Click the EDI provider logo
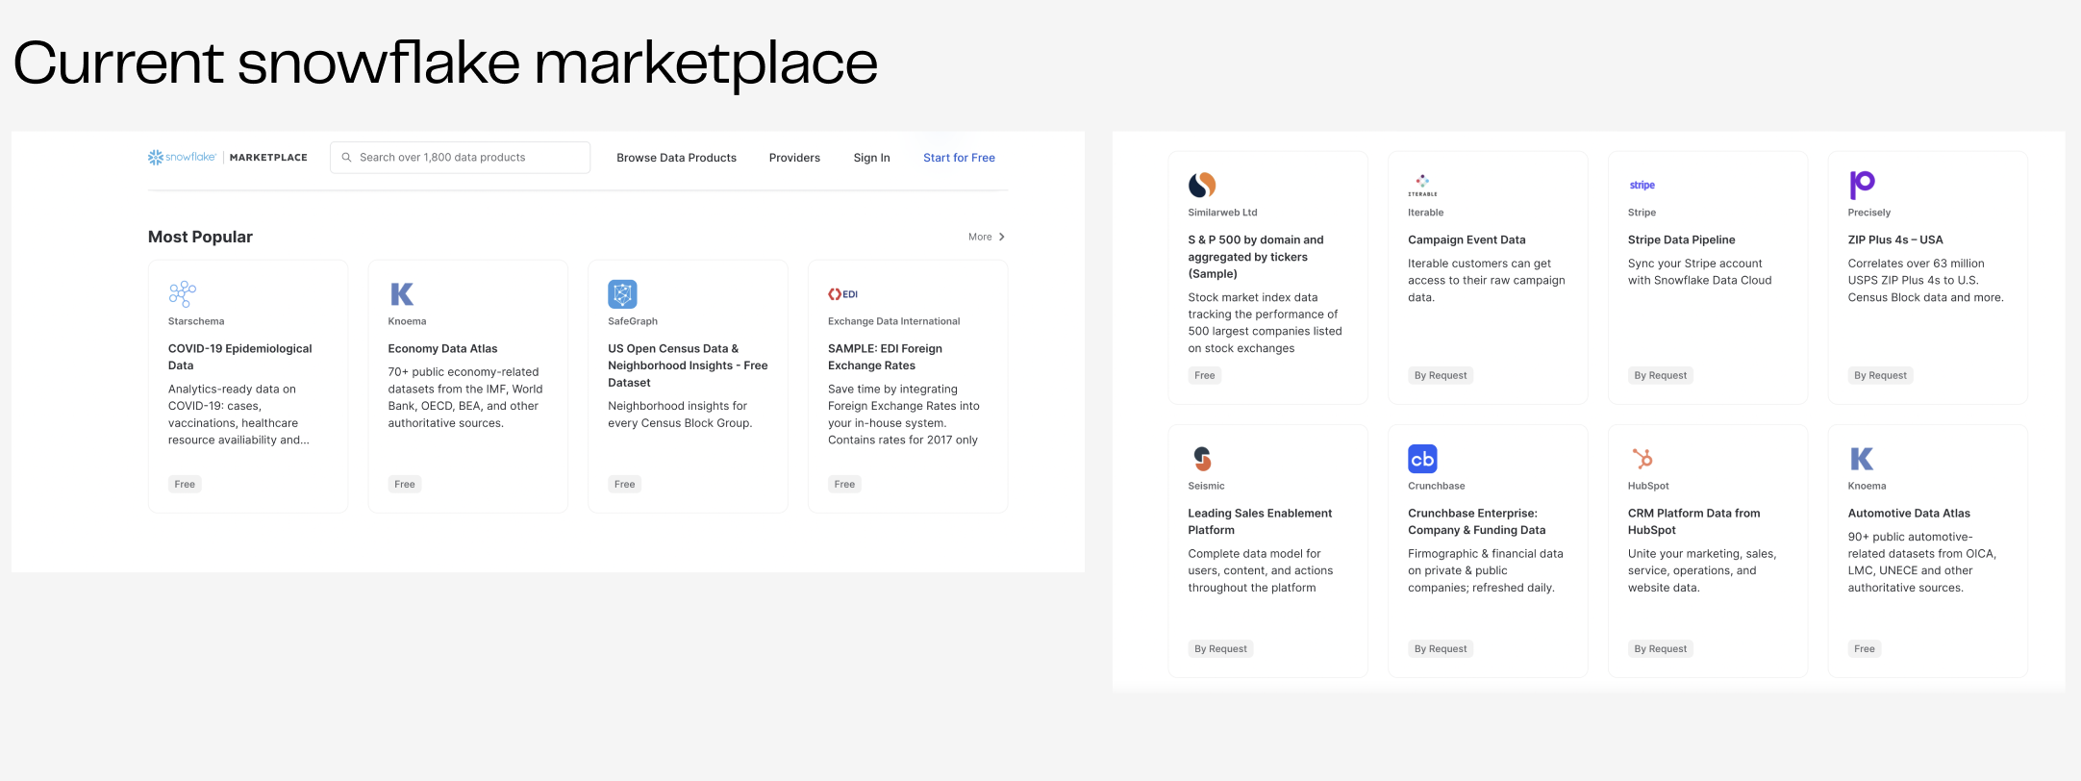The height and width of the screenshot is (781, 2081). point(842,293)
